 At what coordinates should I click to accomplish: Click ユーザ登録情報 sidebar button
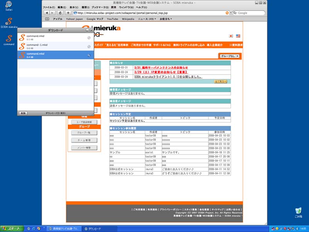pyautogui.click(x=84, y=122)
